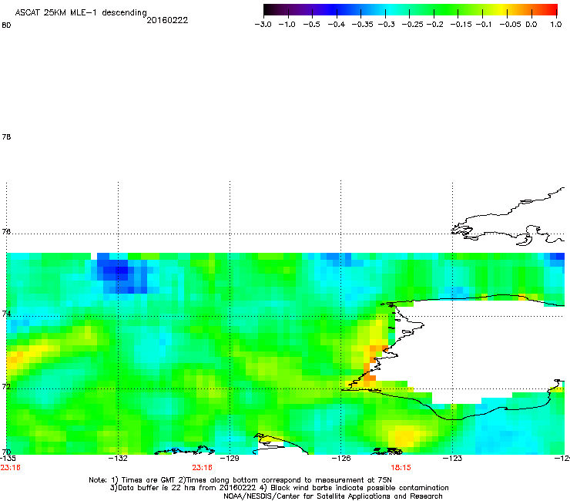Image resolution: width=570 pixels, height=501 pixels.
Task: Click the note "Times are GMT" line
Action: pyautogui.click(x=240, y=480)
